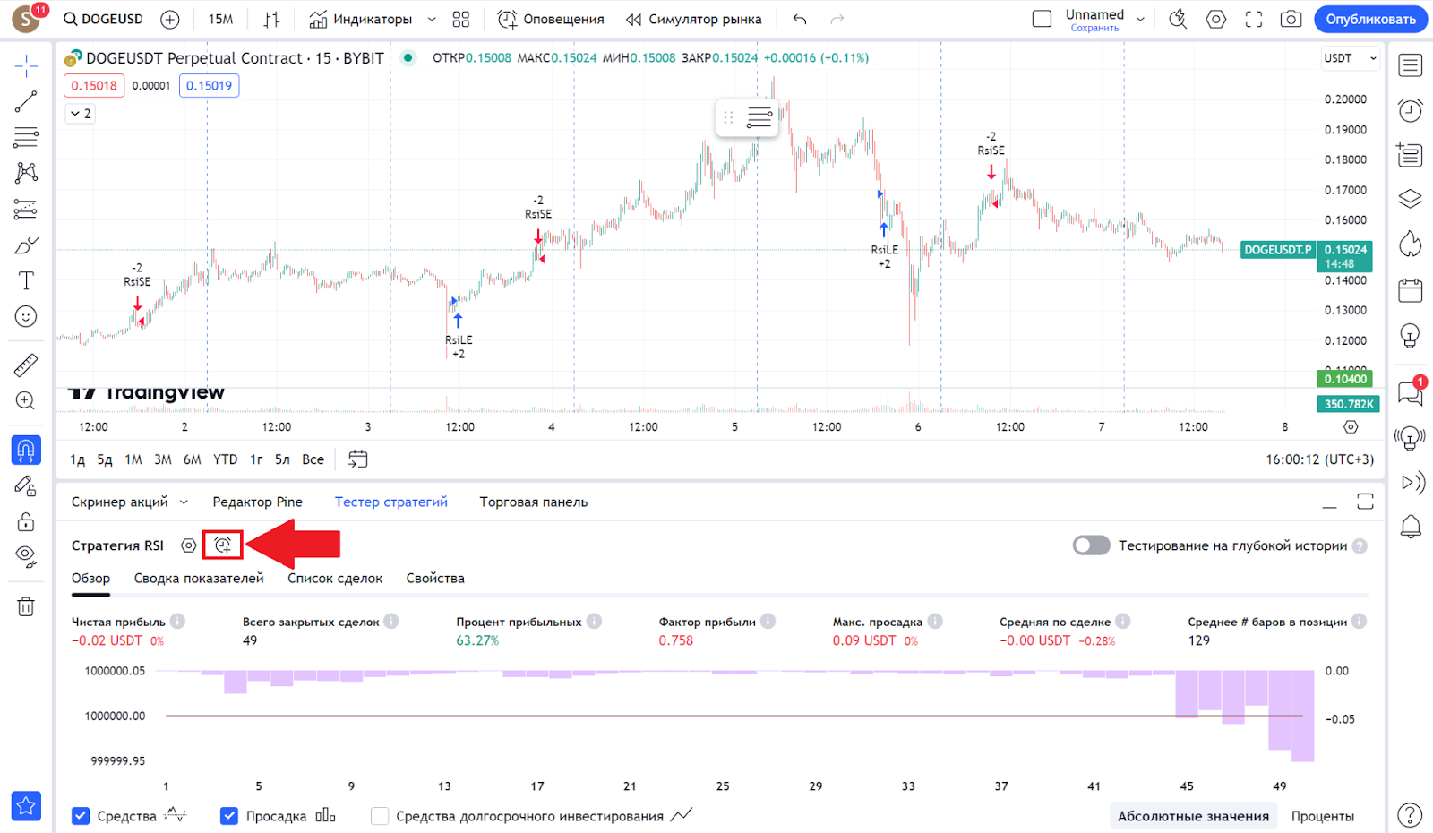1433x833 pixels.
Task: Click the go to date icon
Action: pyautogui.click(x=357, y=459)
